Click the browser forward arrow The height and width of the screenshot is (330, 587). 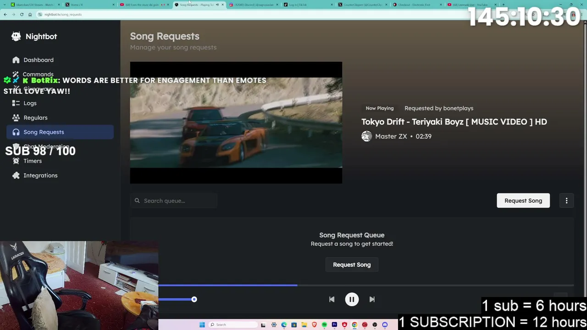[x=13, y=14]
